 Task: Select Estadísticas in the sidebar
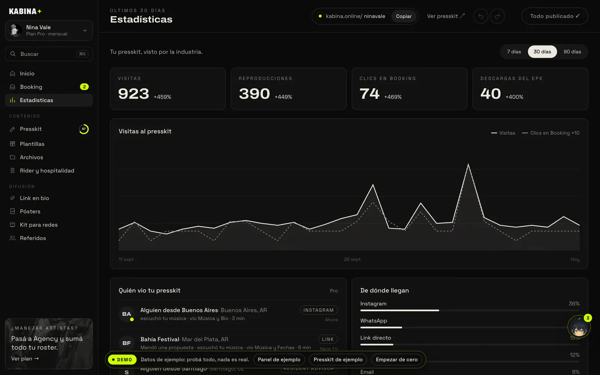coord(49,100)
